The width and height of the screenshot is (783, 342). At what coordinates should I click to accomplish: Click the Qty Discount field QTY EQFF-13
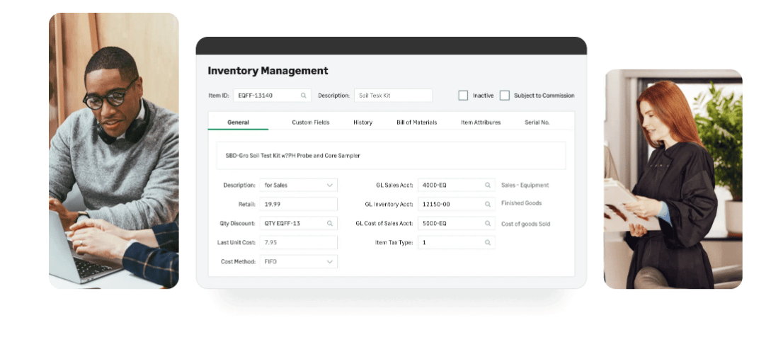(298, 223)
